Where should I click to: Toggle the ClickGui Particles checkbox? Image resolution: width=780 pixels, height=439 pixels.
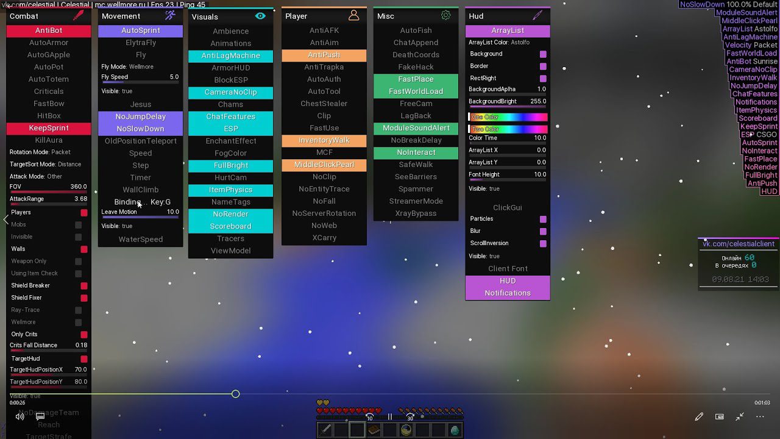(543, 219)
